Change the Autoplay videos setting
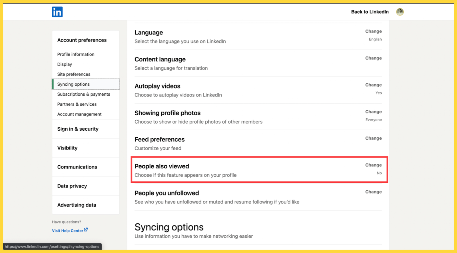This screenshot has width=457, height=253. click(373, 85)
